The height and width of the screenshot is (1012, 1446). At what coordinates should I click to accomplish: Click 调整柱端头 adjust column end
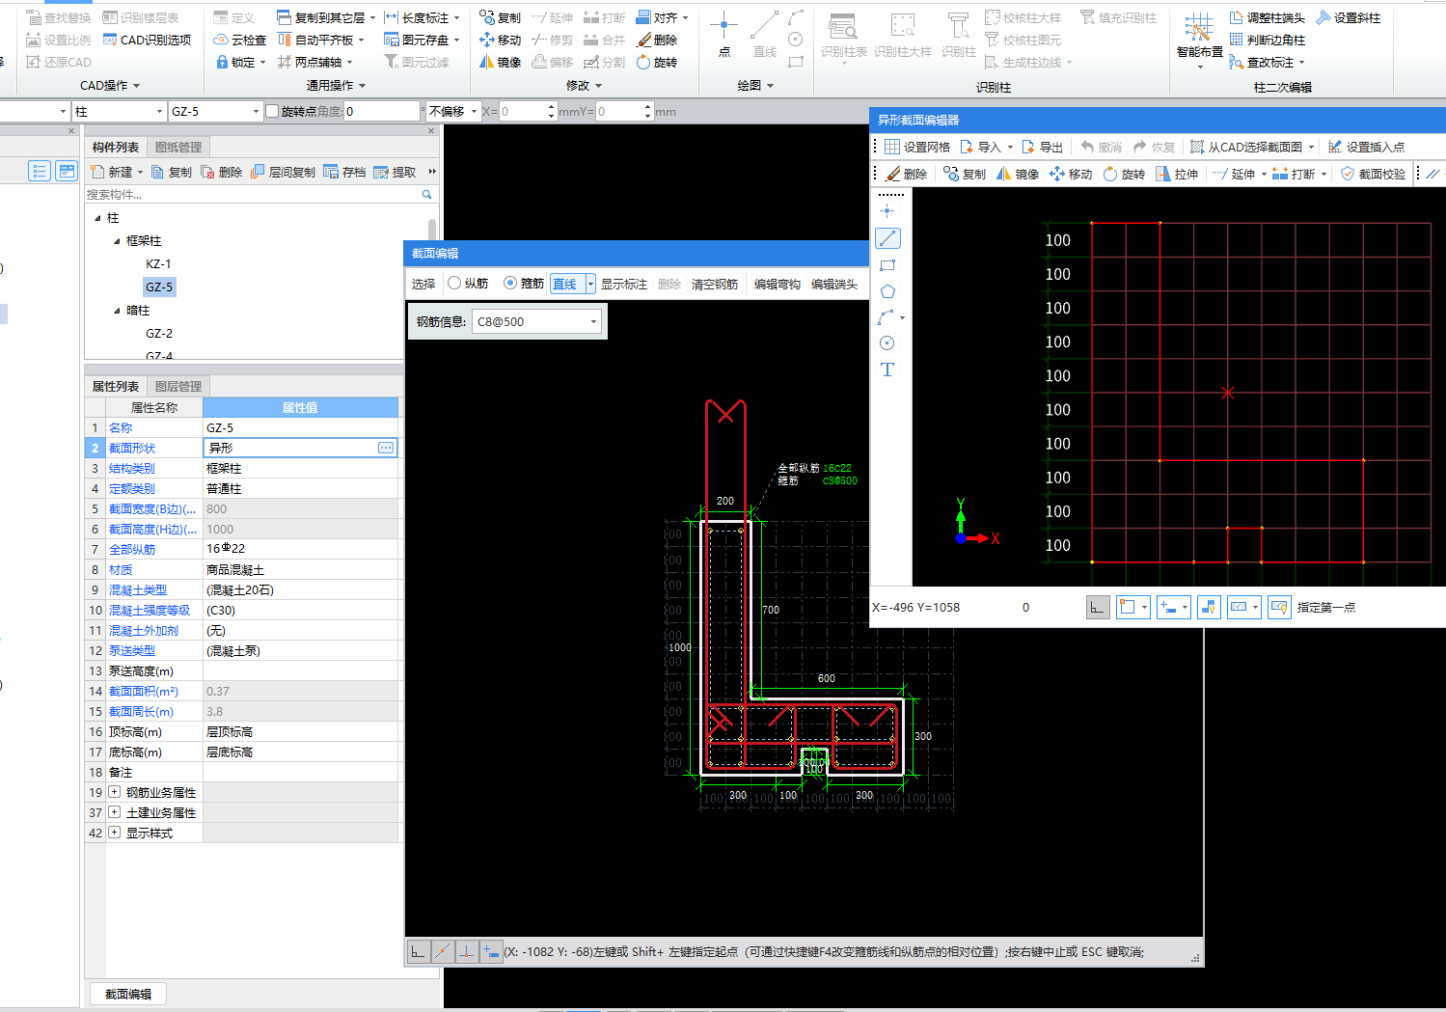[x=1267, y=17]
